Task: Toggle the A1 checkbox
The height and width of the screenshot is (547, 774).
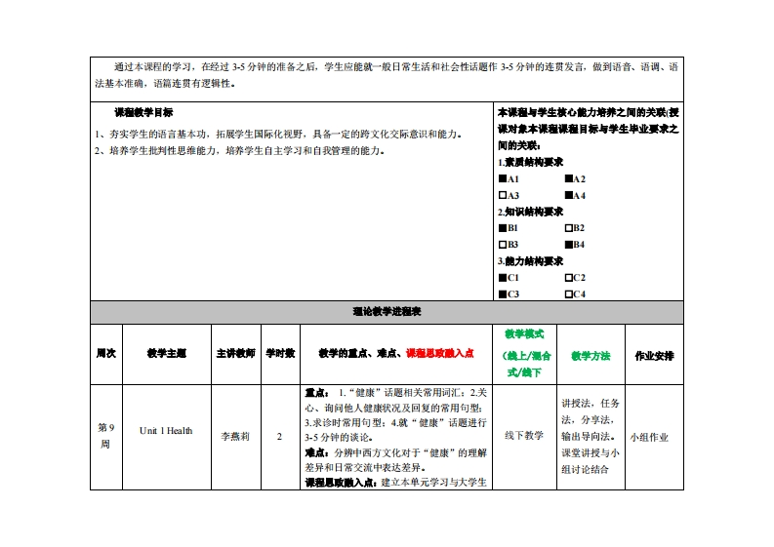Action: point(502,179)
